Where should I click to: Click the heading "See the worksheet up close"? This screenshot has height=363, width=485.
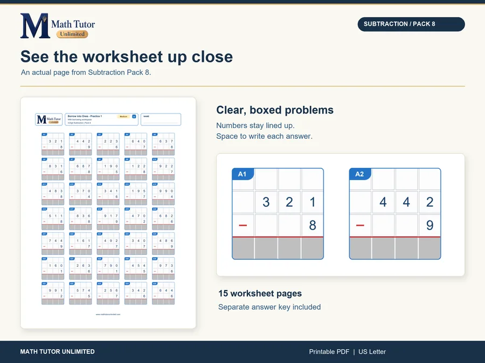point(127,57)
